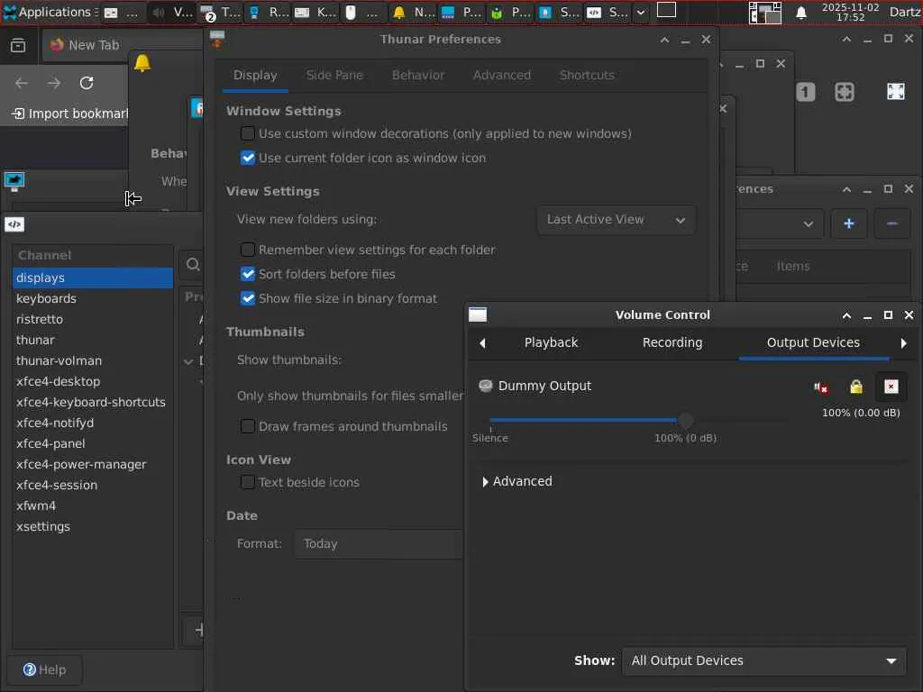Select the xfwm4 channel
The image size is (923, 692).
93,505
